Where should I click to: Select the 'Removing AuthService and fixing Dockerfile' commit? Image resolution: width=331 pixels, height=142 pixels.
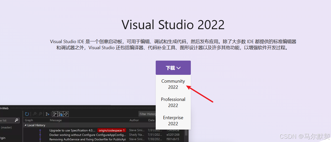click(88, 139)
